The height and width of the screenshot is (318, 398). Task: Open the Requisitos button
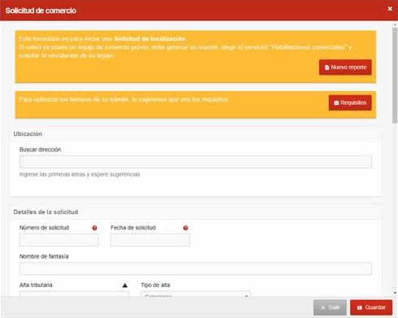[x=350, y=102]
